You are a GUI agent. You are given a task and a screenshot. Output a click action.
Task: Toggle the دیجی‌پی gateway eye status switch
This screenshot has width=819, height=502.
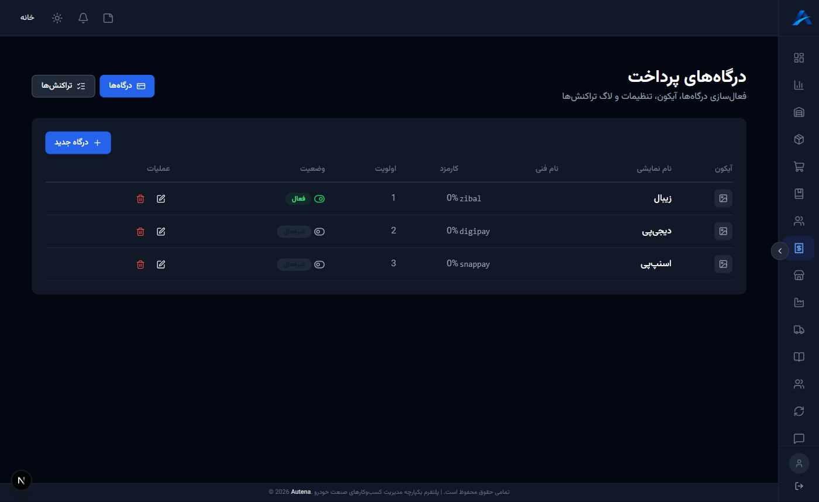point(319,232)
